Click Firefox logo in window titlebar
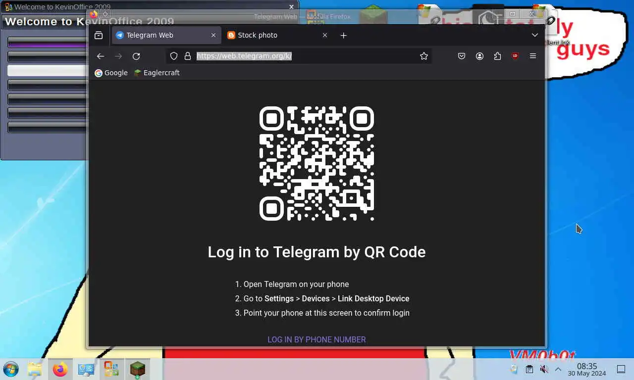This screenshot has width=634, height=380. click(94, 14)
